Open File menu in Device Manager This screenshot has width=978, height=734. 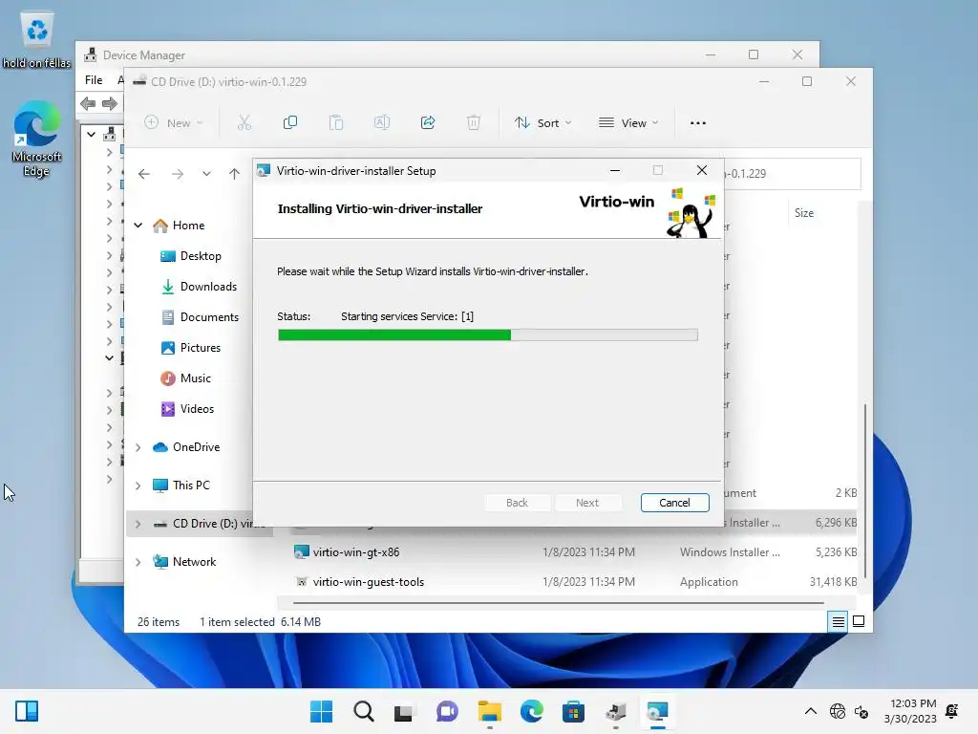pyautogui.click(x=94, y=80)
